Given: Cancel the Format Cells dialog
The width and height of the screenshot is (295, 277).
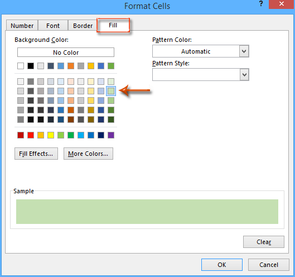Looking at the screenshot, I should pos(268,265).
